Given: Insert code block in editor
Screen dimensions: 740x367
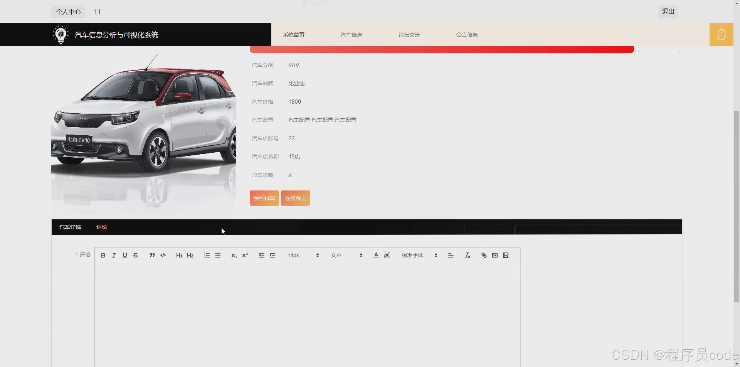Looking at the screenshot, I should [x=163, y=255].
